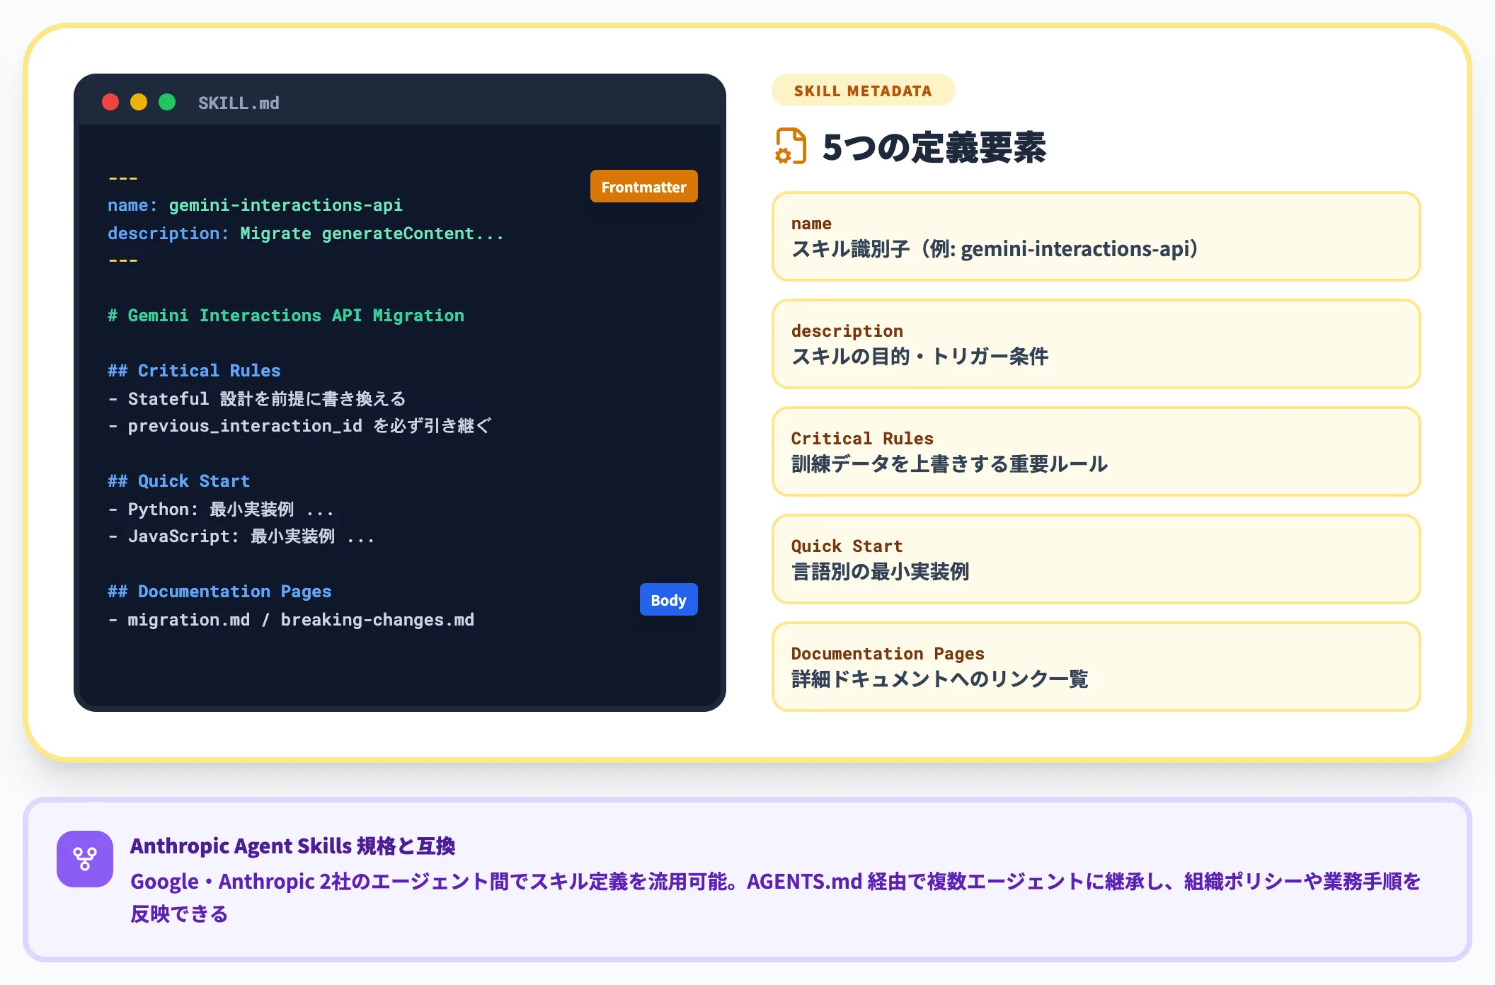The image size is (1495, 985).
Task: Click the red close dot of SKILL.md window
Action: 110,102
